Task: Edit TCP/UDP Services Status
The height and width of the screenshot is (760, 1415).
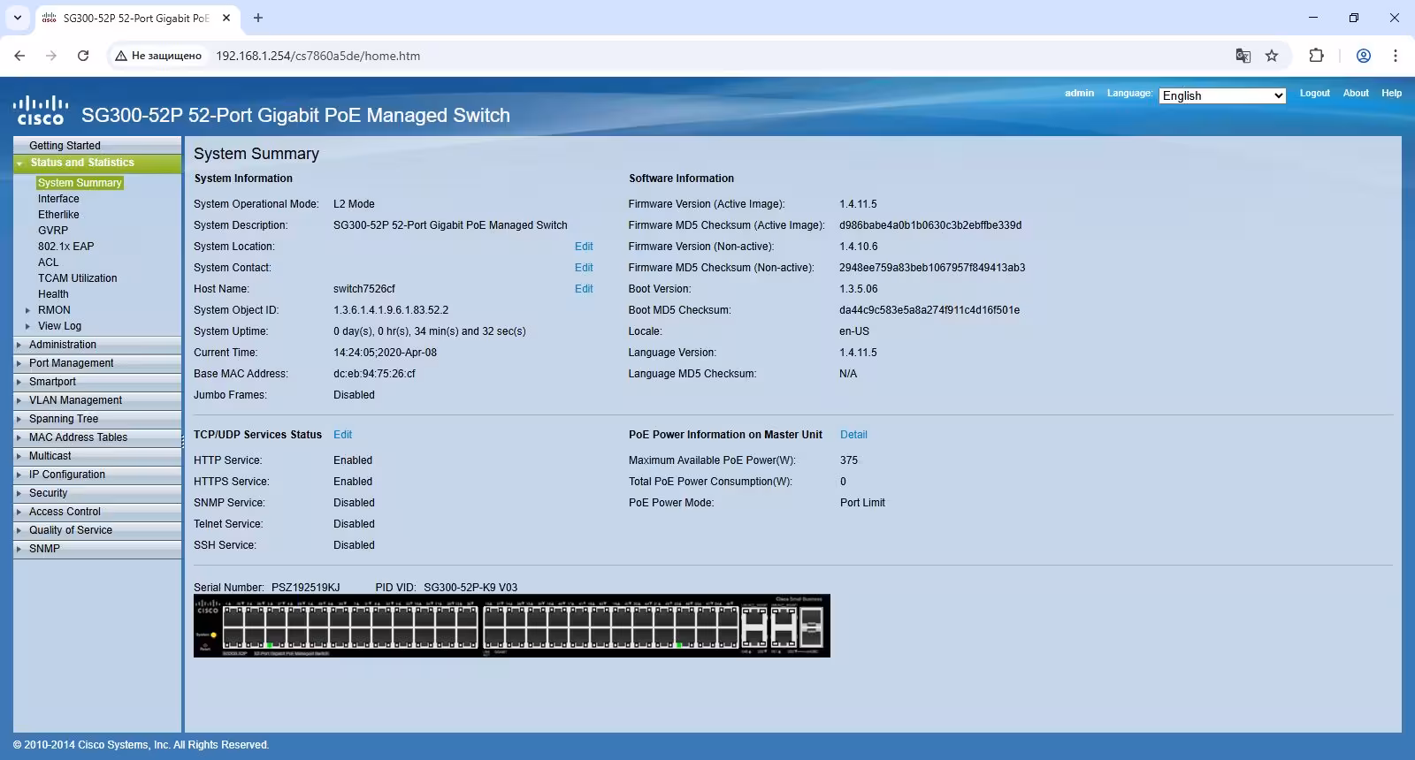Action: tap(342, 435)
